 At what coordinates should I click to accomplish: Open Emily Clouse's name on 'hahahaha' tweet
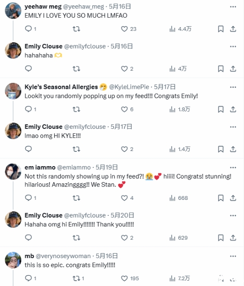tap(43, 46)
